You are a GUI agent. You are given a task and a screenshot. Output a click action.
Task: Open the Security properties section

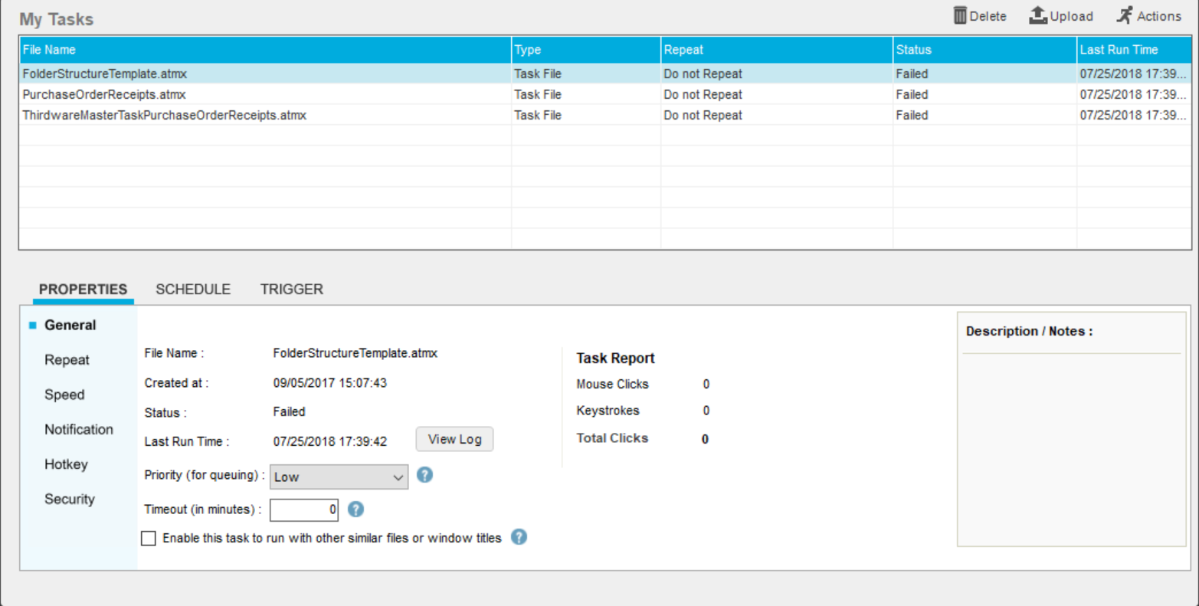coord(70,500)
